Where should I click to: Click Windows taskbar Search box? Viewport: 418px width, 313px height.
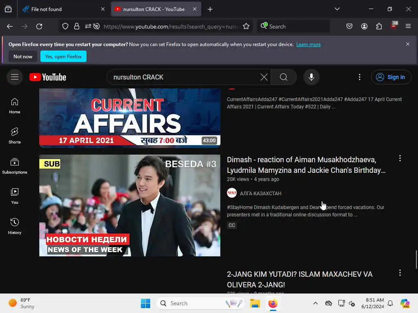point(200,303)
